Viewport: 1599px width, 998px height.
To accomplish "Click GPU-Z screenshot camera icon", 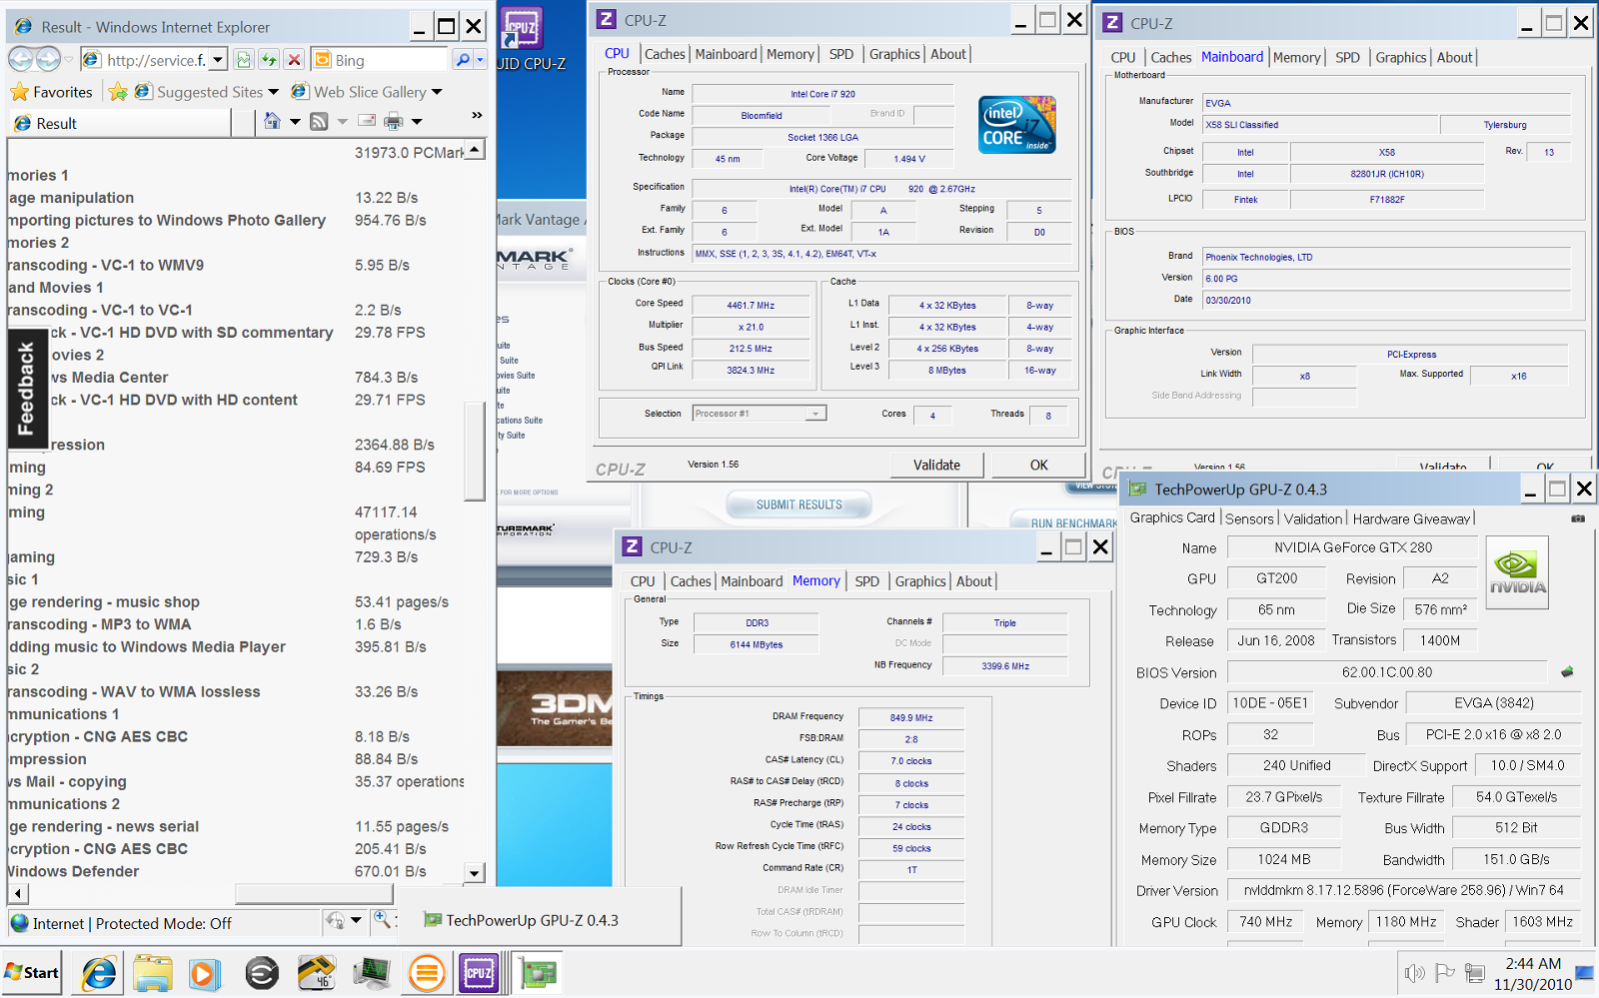I will point(1578,518).
